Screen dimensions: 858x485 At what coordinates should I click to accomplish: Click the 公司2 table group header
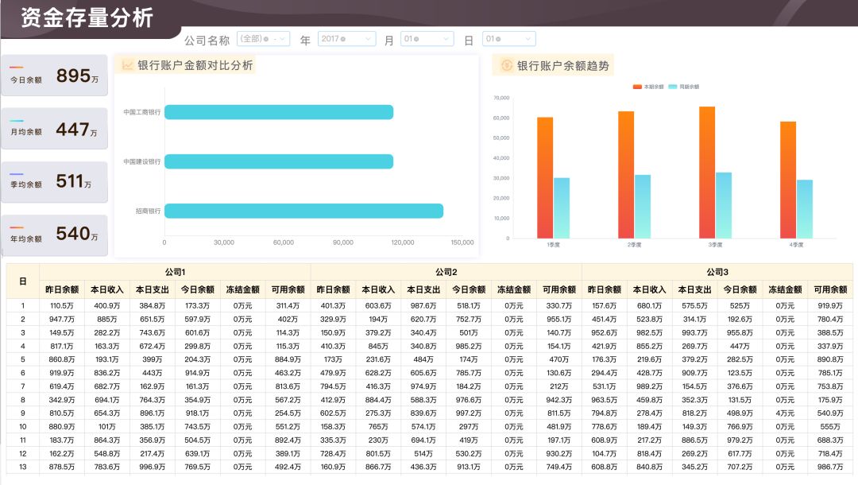point(446,272)
